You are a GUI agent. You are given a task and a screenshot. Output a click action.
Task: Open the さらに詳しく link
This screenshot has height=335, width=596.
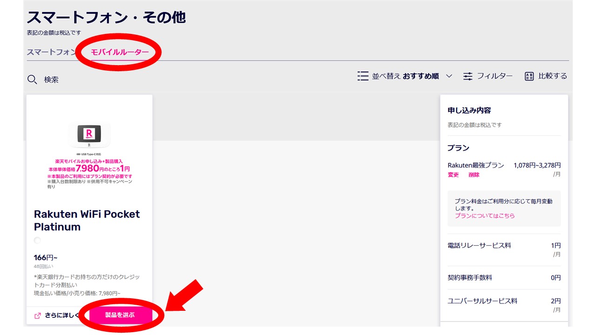point(62,315)
